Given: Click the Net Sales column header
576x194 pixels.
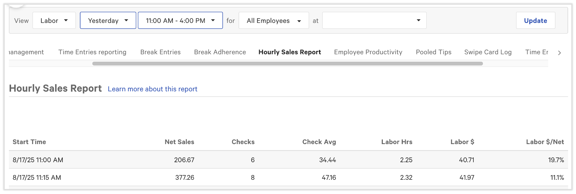Looking at the screenshot, I should [179, 142].
